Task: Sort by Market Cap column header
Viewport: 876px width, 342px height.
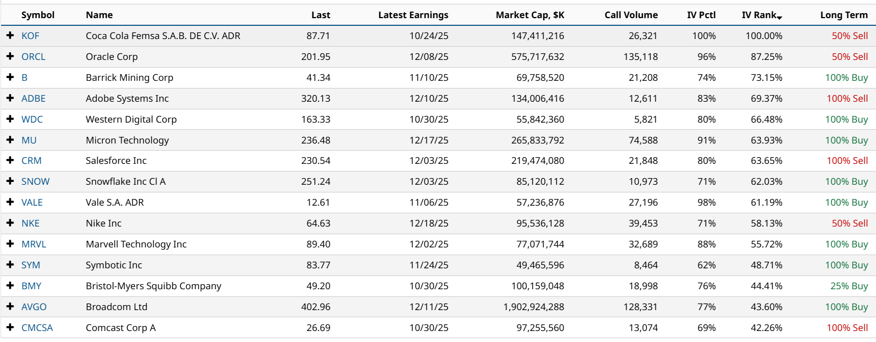Action: [530, 15]
